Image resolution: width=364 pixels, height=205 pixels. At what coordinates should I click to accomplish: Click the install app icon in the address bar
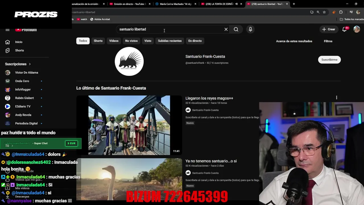(312, 12)
